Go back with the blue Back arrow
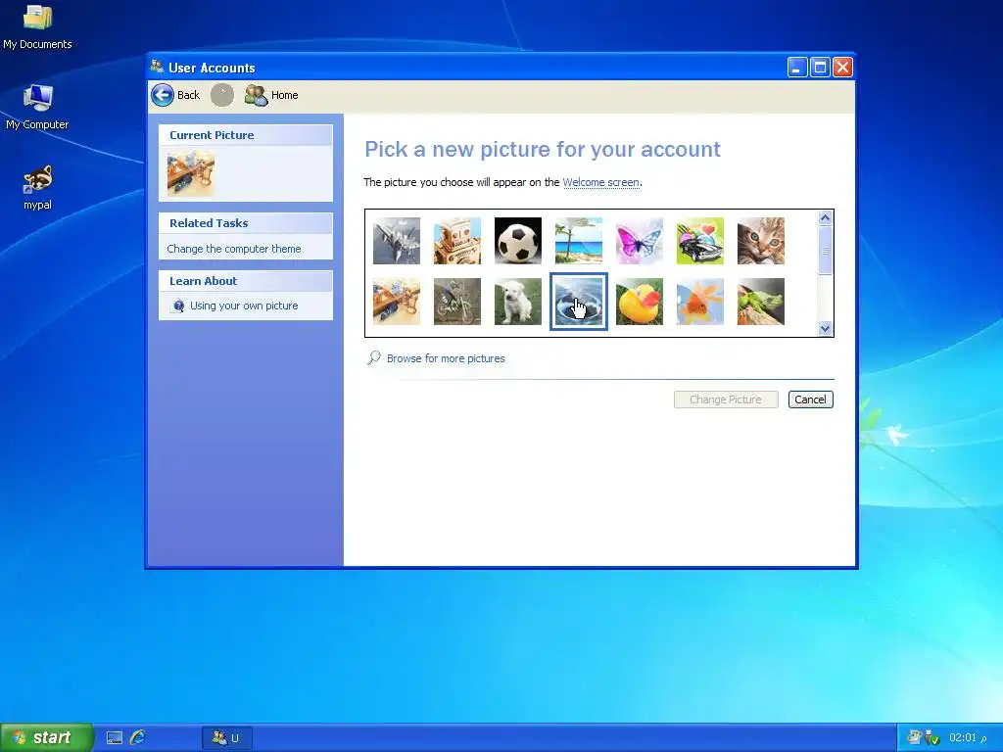1003x752 pixels. [163, 95]
